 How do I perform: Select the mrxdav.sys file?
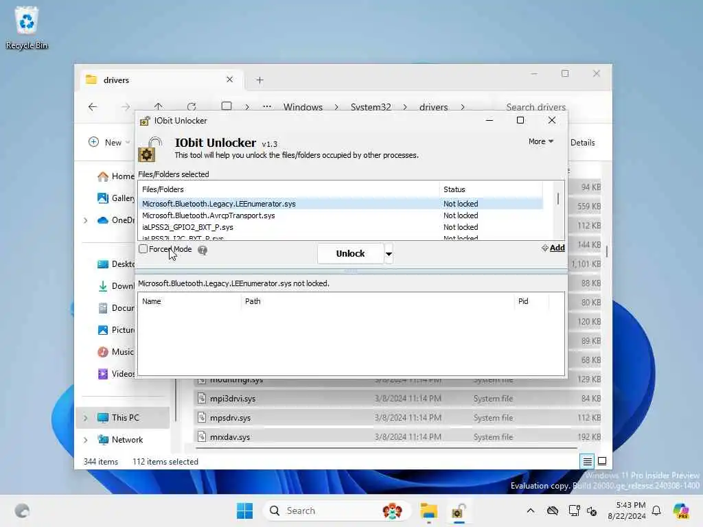point(398,436)
